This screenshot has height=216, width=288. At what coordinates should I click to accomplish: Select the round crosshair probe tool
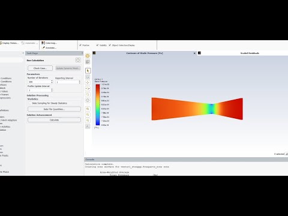[x=88, y=100]
